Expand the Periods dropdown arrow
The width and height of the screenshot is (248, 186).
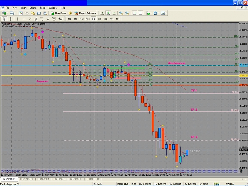[158, 13]
